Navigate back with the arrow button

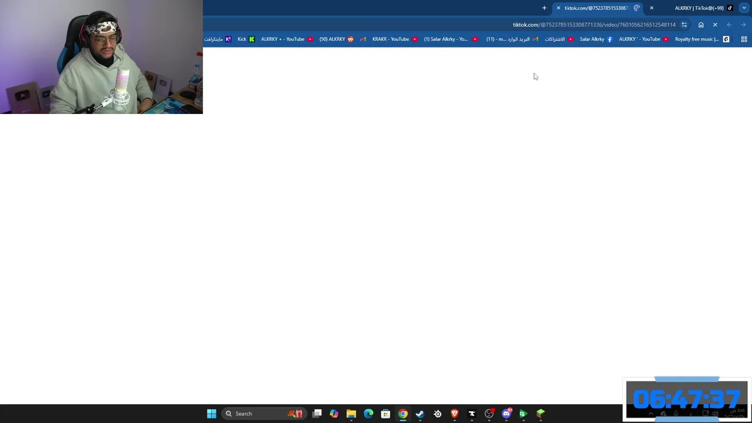(729, 25)
